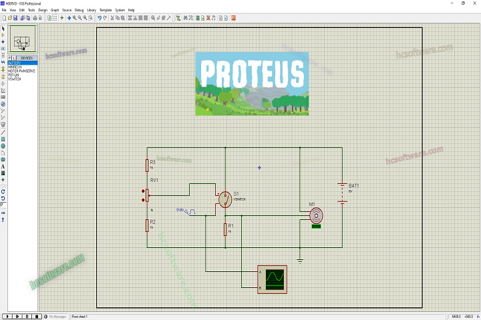Click the servo motor M1 component

[316, 216]
